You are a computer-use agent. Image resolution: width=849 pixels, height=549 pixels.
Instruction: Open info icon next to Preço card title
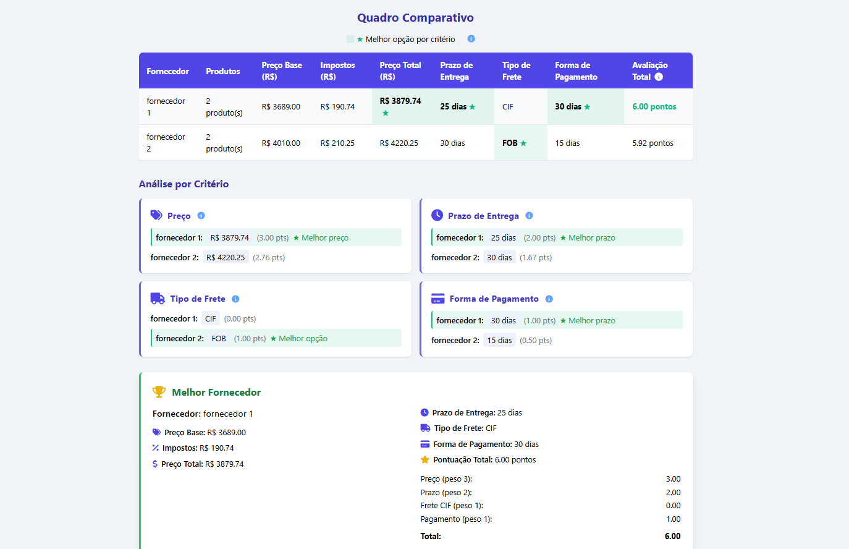tap(201, 216)
